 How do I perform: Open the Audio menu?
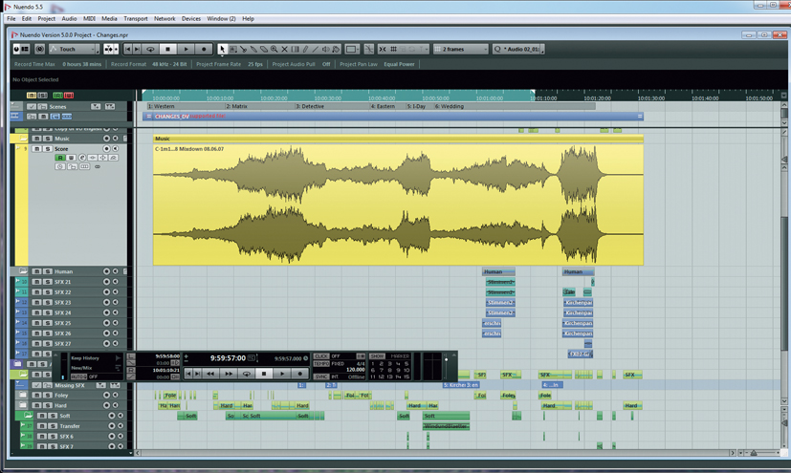tap(69, 19)
